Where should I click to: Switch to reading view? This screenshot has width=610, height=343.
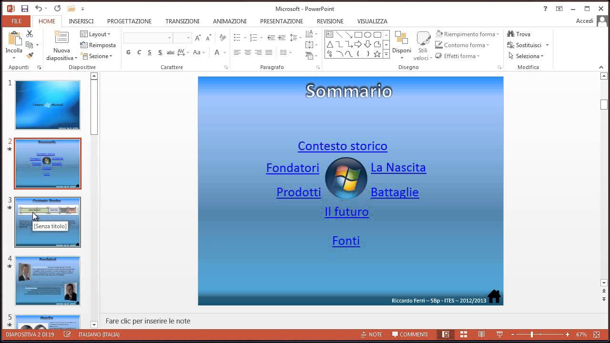[481, 334]
